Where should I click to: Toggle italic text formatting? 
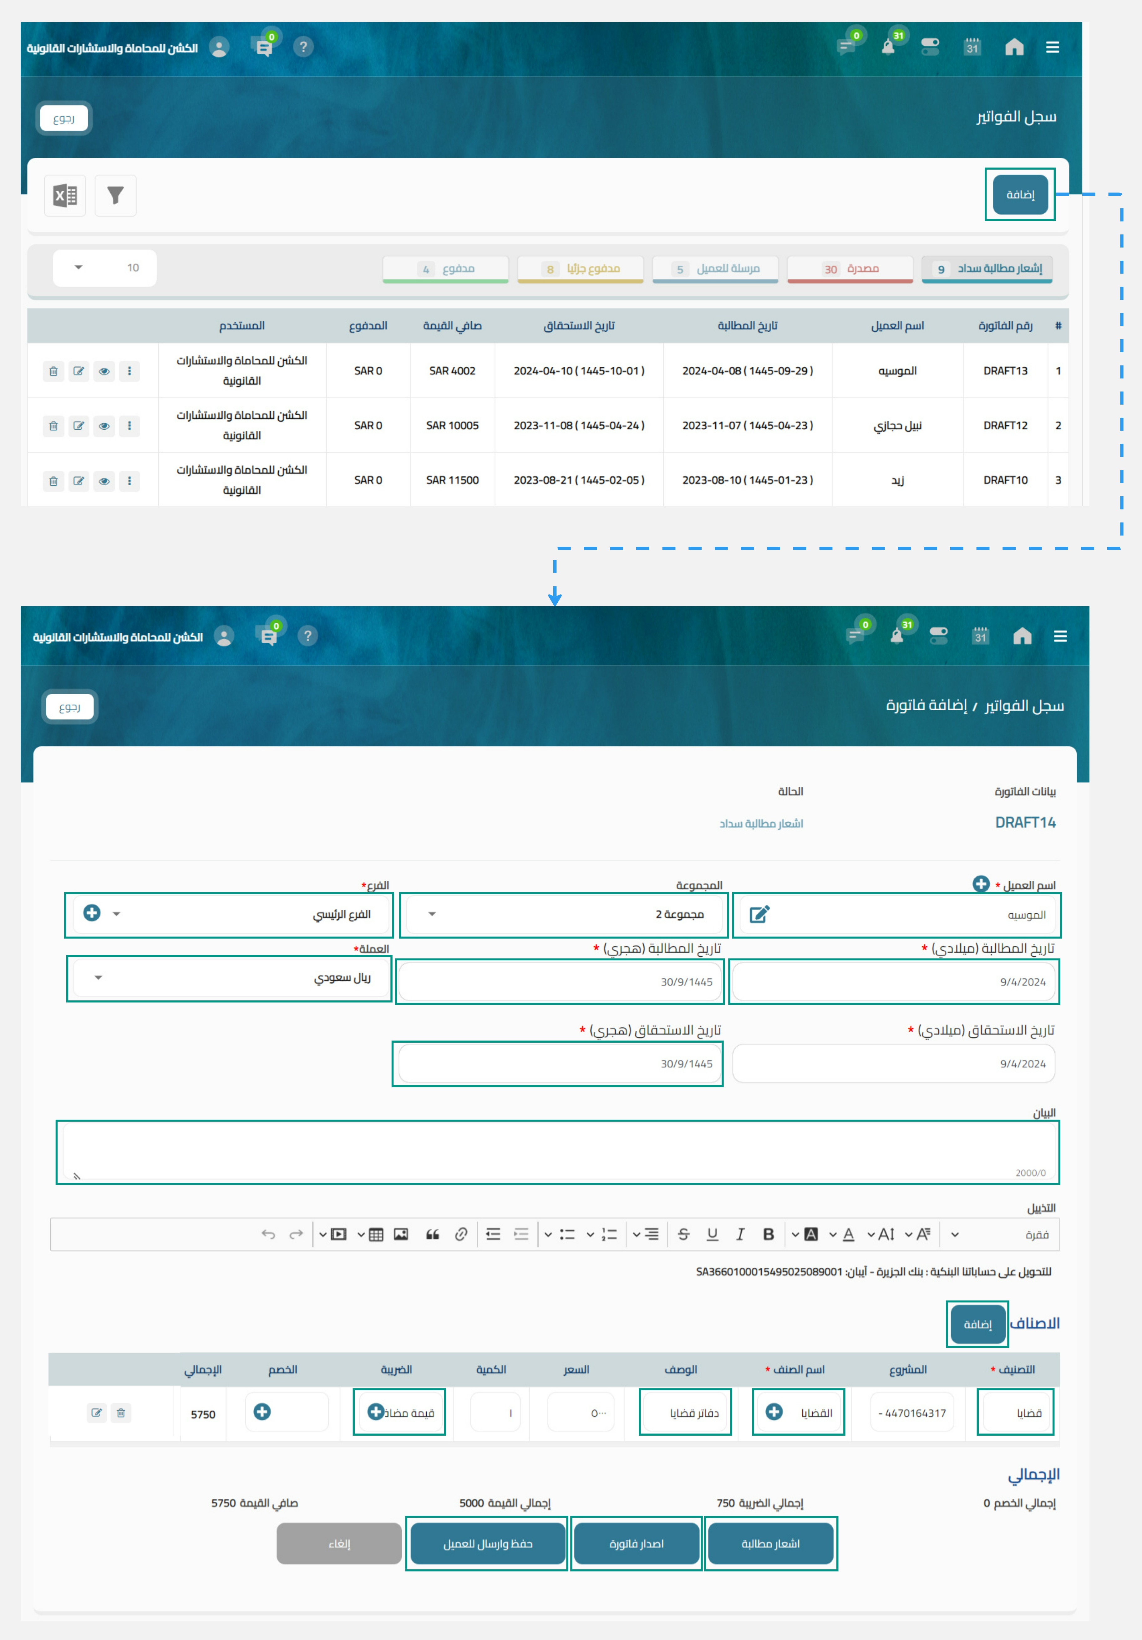click(740, 1234)
